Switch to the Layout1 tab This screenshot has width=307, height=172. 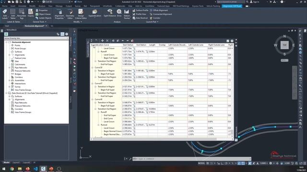(16, 162)
